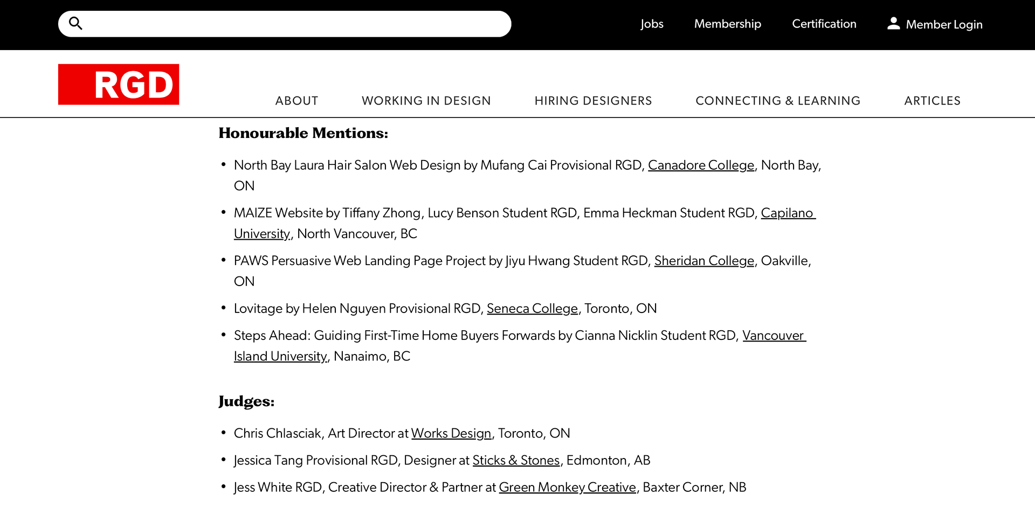Viewport: 1035px width, 514px height.
Task: Open the Jobs link
Action: 652,24
